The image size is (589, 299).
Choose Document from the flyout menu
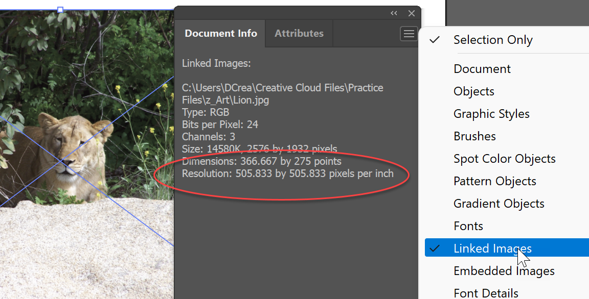[482, 68]
